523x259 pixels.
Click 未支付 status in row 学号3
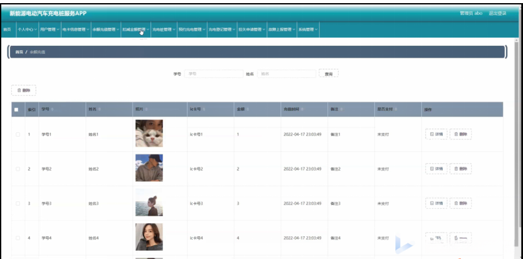[x=383, y=203]
